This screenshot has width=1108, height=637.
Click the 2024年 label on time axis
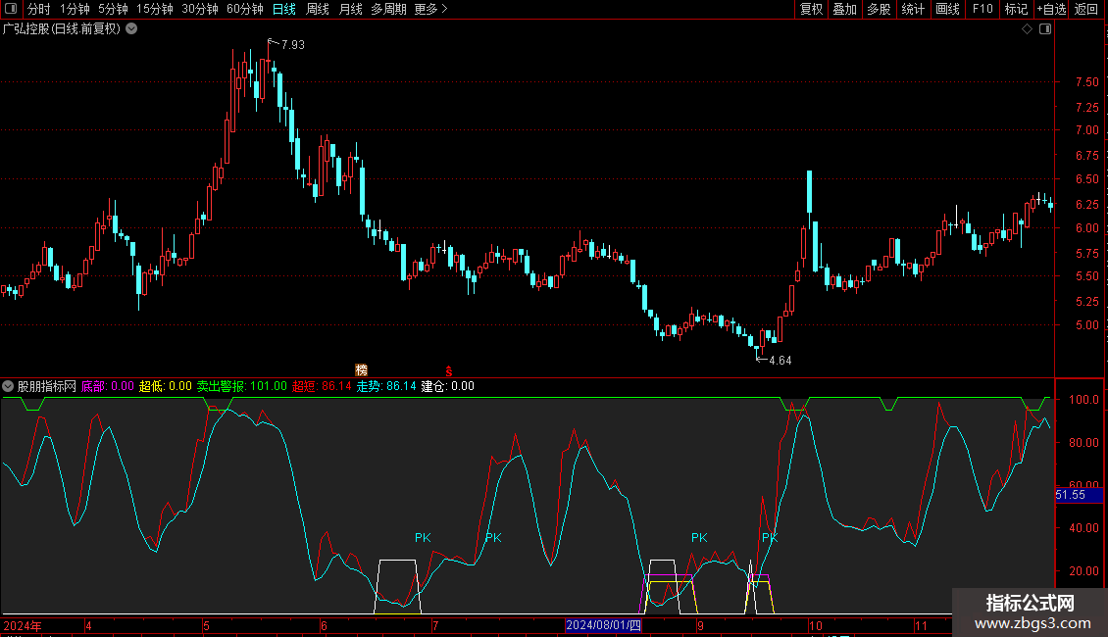tap(23, 625)
